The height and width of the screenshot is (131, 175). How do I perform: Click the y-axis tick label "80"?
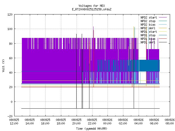pyautogui.click(x=11, y=44)
